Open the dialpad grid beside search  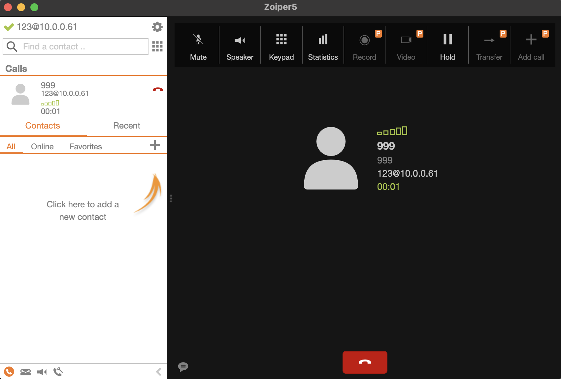pos(157,46)
